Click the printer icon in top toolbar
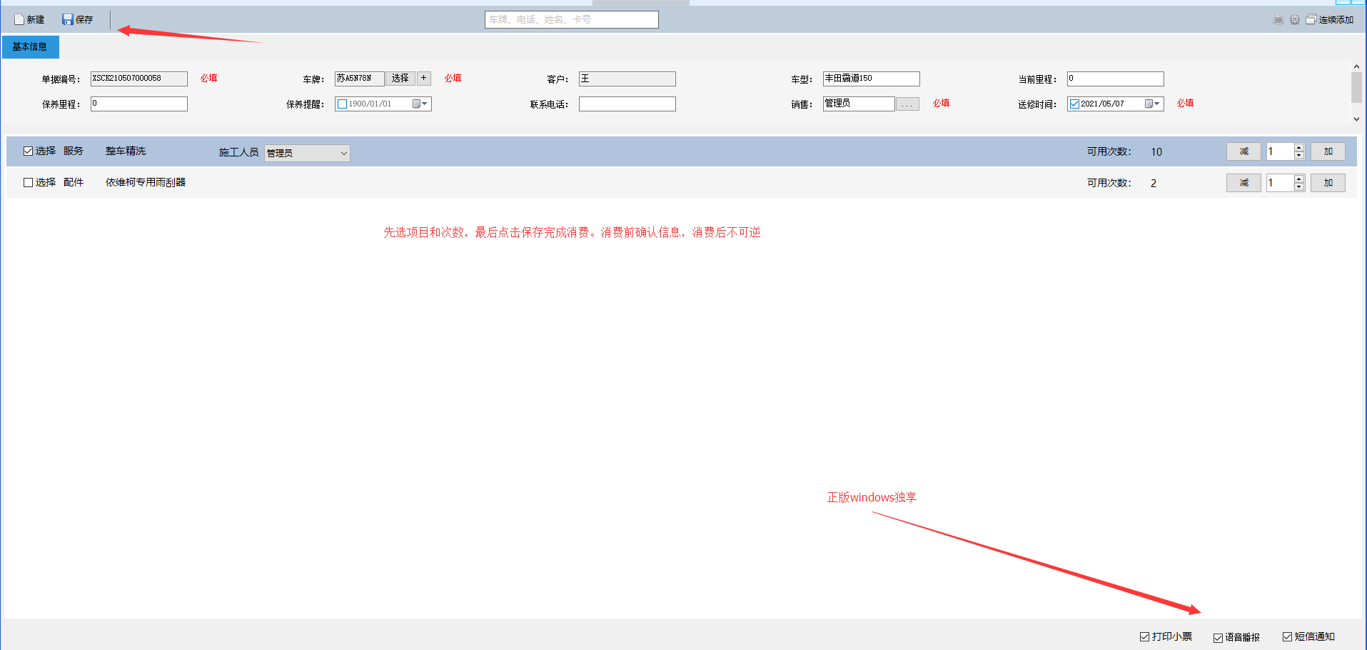The height and width of the screenshot is (650, 1367). coord(1278,20)
